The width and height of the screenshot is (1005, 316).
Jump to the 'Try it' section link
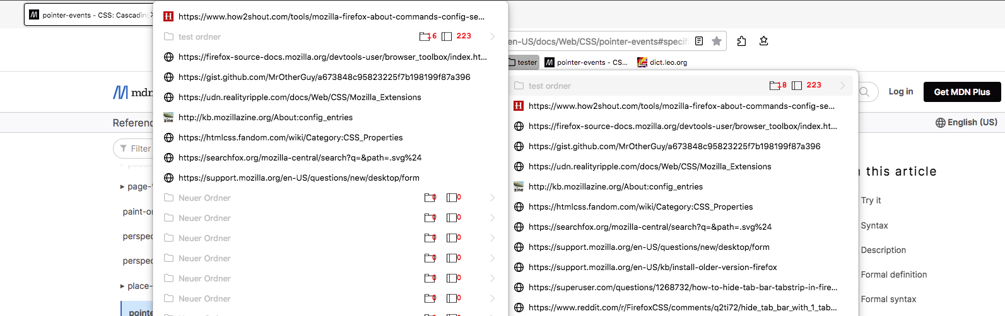[871, 200]
